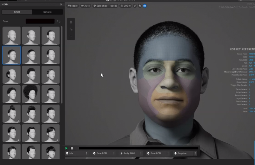
Task: Click the green play animation button
Action: click(66, 148)
